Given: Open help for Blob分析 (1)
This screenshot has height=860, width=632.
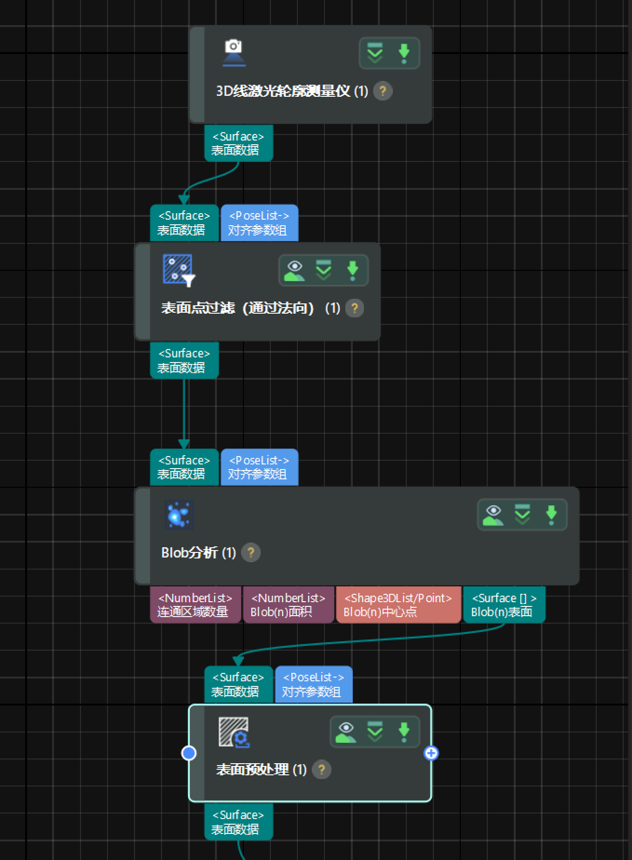Looking at the screenshot, I should coord(251,552).
